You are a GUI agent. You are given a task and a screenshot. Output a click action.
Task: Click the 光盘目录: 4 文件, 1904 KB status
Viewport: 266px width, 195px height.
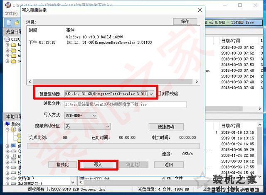coord(163,190)
